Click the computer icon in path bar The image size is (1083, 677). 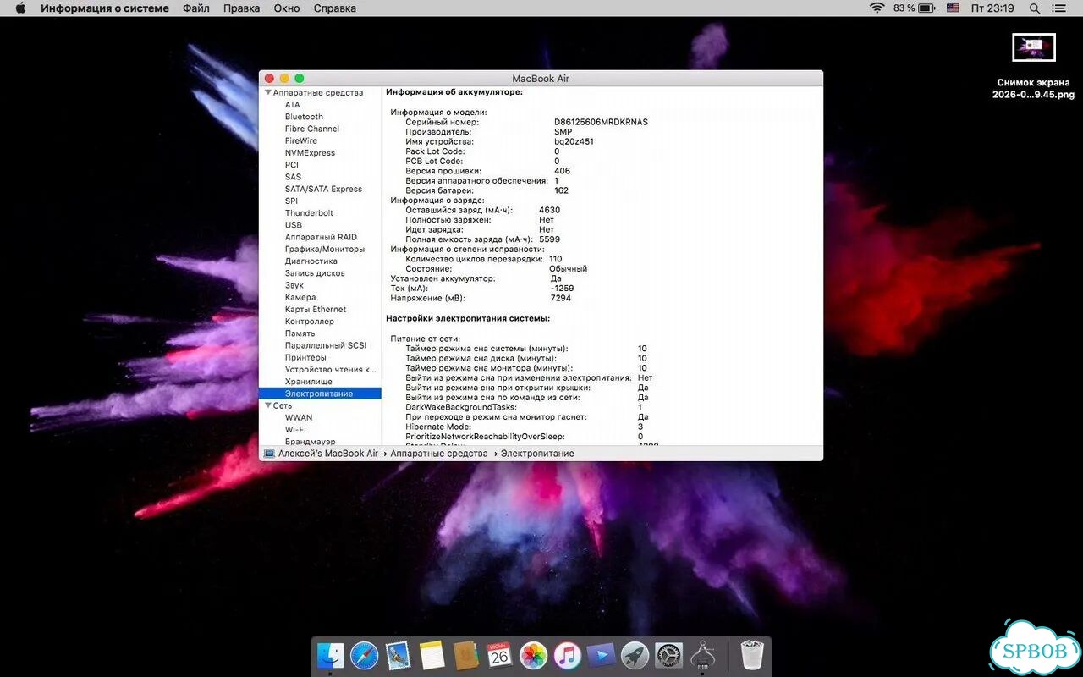(x=269, y=454)
